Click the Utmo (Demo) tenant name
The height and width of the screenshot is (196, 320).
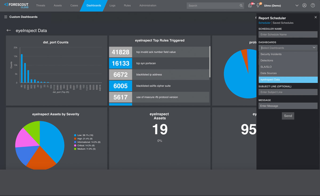(272, 6)
